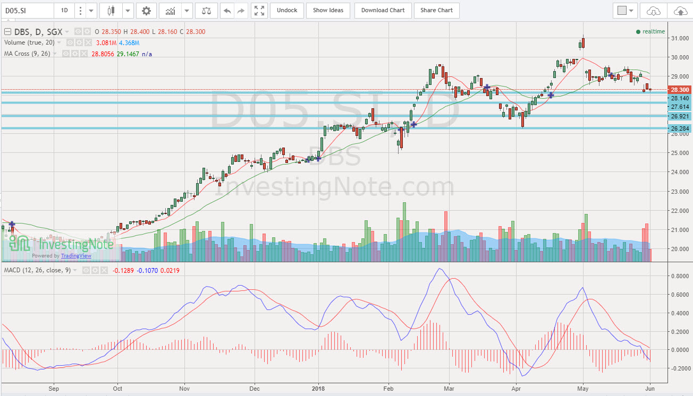Save chart layout to cloud
The height and width of the screenshot is (396, 693).
tap(680, 11)
